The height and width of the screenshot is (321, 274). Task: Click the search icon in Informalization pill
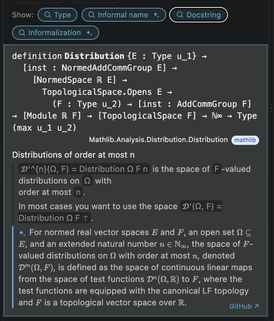pyautogui.click(x=22, y=33)
